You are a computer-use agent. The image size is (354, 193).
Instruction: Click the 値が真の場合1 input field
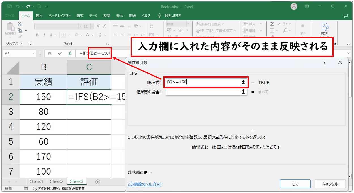pyautogui.click(x=203, y=92)
